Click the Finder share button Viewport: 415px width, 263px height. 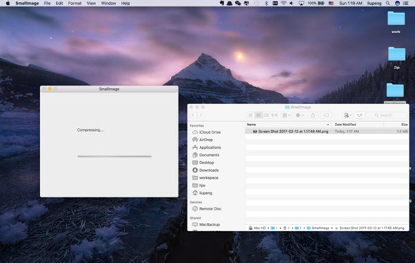(313, 115)
